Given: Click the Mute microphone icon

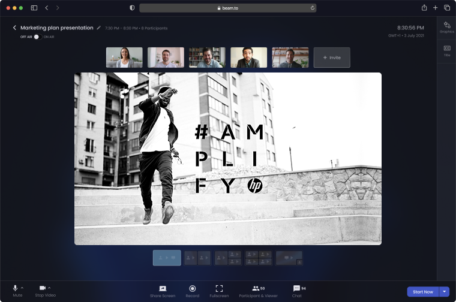Looking at the screenshot, I should (x=15, y=288).
